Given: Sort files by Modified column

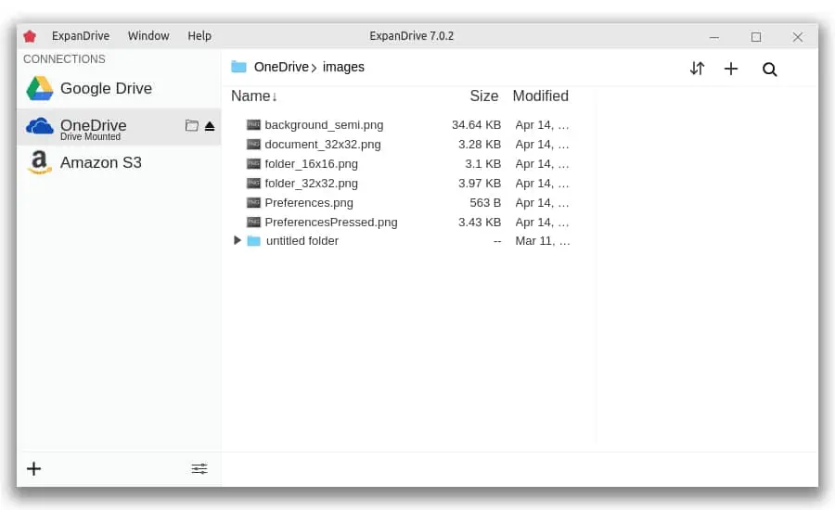Looking at the screenshot, I should tap(541, 96).
